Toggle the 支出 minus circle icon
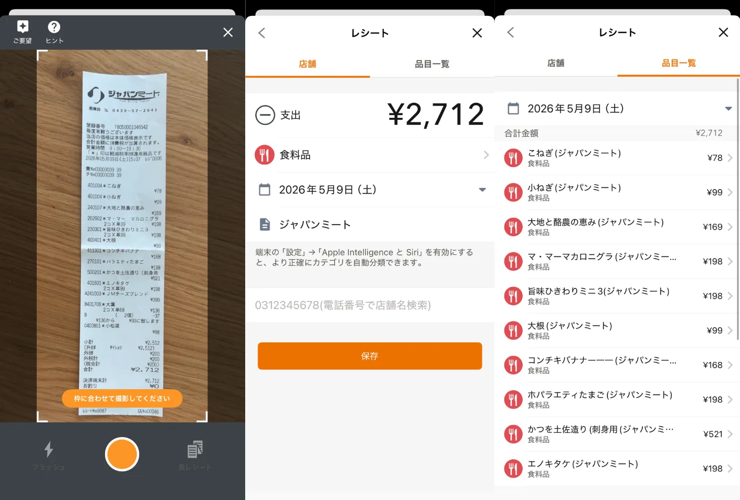This screenshot has height=500, width=740. tap(265, 115)
